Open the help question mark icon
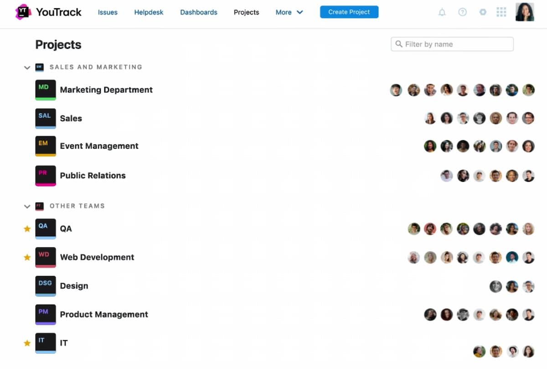This screenshot has width=547, height=369. [462, 12]
